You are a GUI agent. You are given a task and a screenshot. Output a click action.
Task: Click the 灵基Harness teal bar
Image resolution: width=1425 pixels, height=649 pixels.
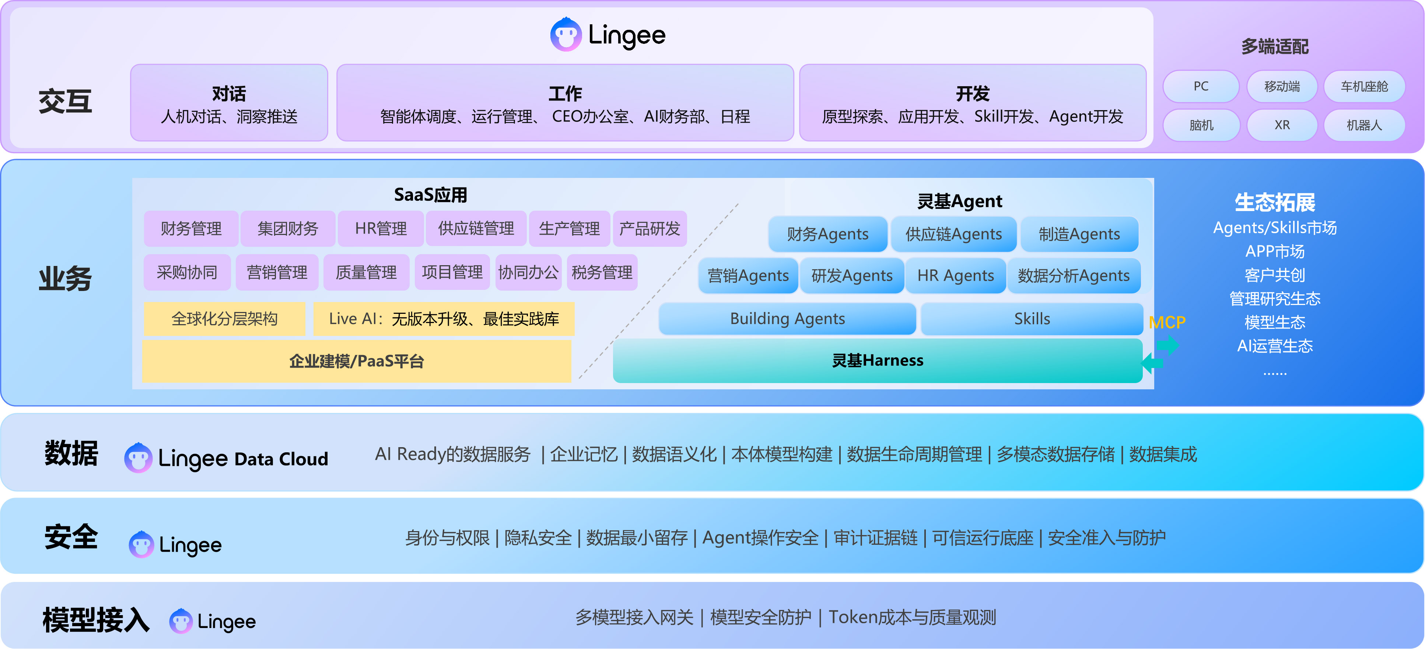[877, 361]
